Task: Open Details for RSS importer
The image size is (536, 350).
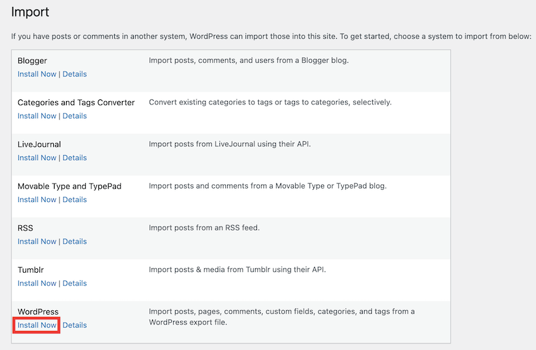Action: (x=74, y=242)
